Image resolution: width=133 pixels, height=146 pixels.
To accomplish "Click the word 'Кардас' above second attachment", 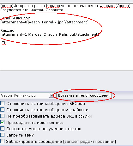I will point(7,30).
